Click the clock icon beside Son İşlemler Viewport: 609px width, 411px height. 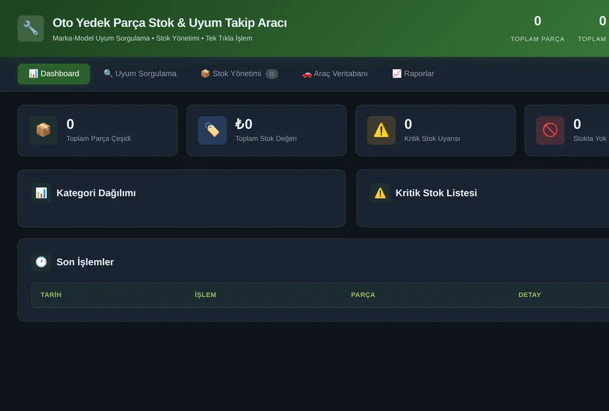[41, 262]
